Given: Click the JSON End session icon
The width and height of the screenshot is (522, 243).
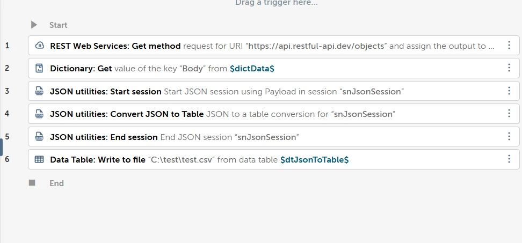Looking at the screenshot, I should pos(39,137).
